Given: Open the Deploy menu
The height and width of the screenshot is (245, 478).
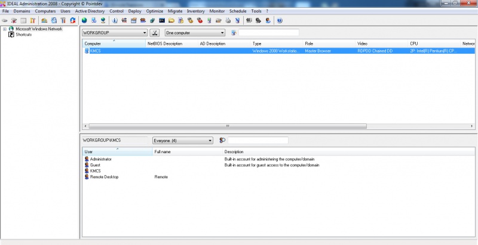Looking at the screenshot, I should (x=135, y=11).
